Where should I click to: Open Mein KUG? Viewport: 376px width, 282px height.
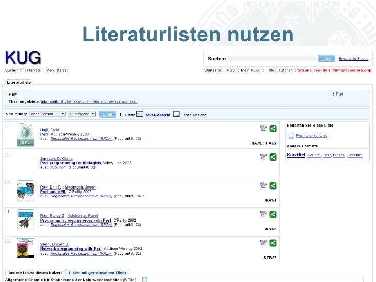pyautogui.click(x=249, y=70)
